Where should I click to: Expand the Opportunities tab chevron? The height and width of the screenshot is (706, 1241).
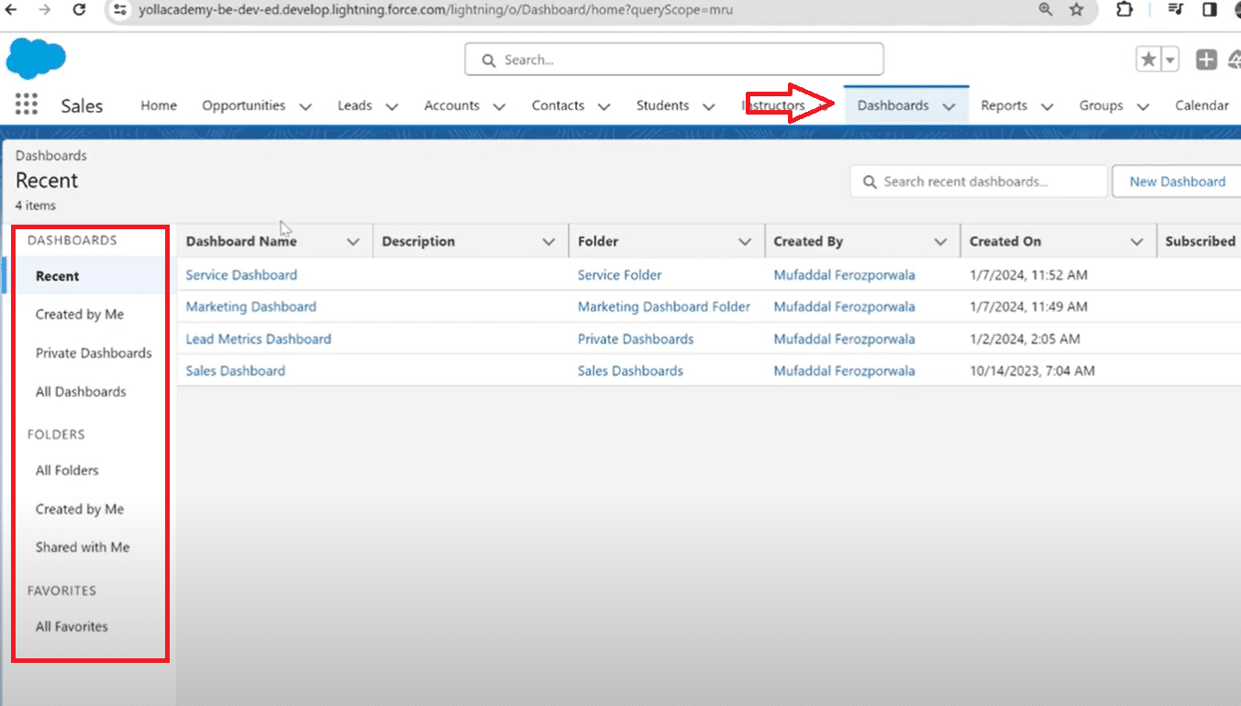305,106
